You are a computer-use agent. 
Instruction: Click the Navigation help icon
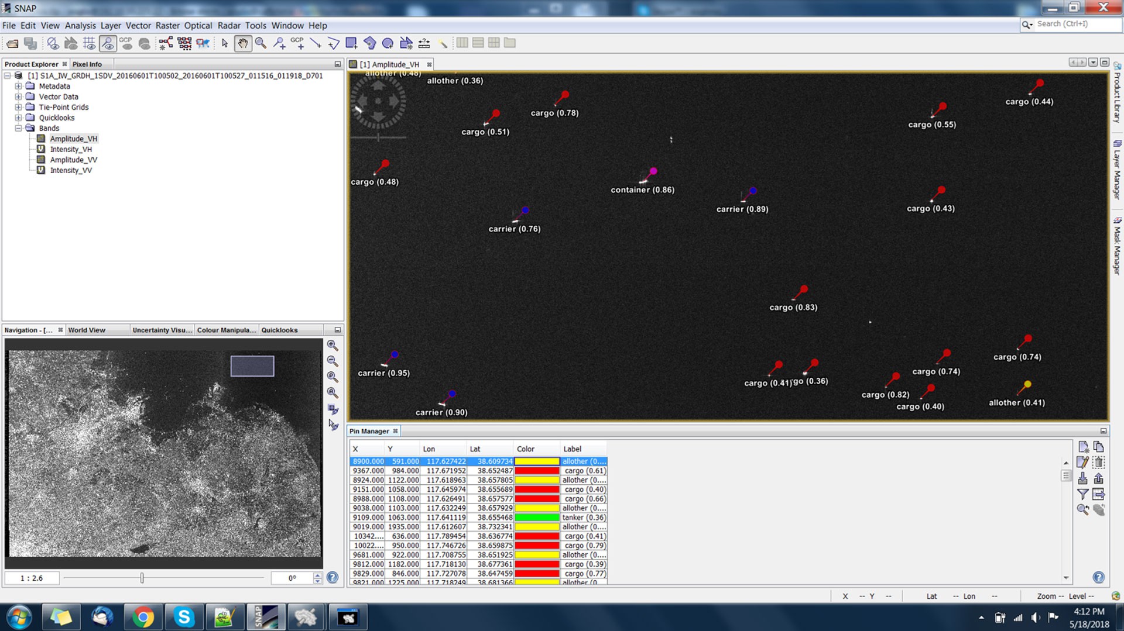coord(333,578)
